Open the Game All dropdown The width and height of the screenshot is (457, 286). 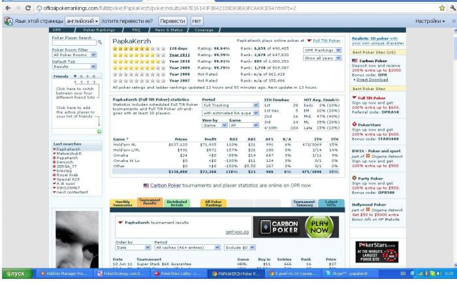tap(244, 125)
